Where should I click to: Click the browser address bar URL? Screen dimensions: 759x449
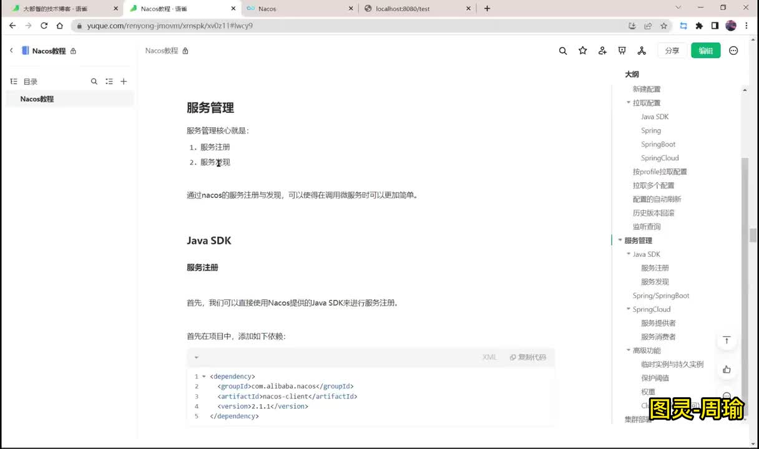click(170, 26)
